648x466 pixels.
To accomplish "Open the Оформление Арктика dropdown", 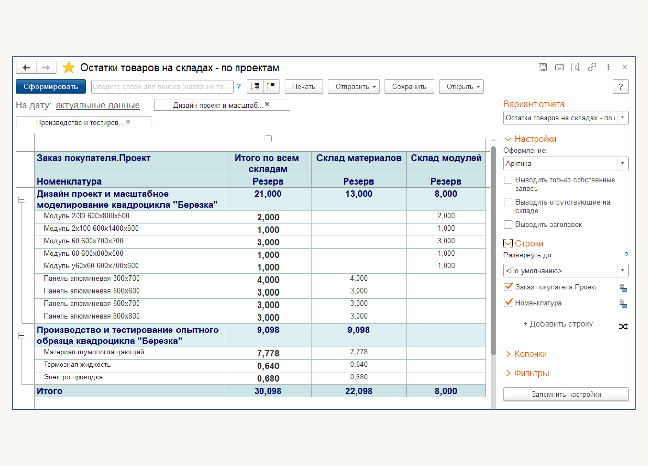I will (622, 163).
